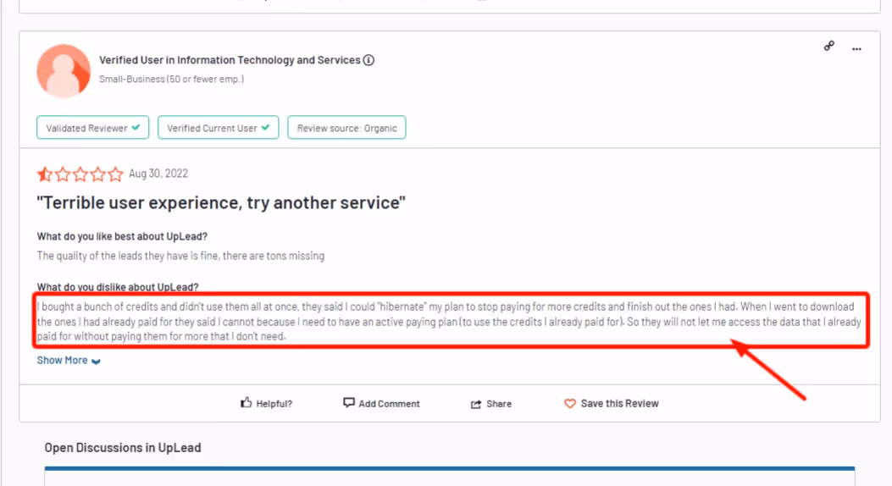Click the thumbs-up Helpful icon
The image size is (892, 486).
coord(246,402)
